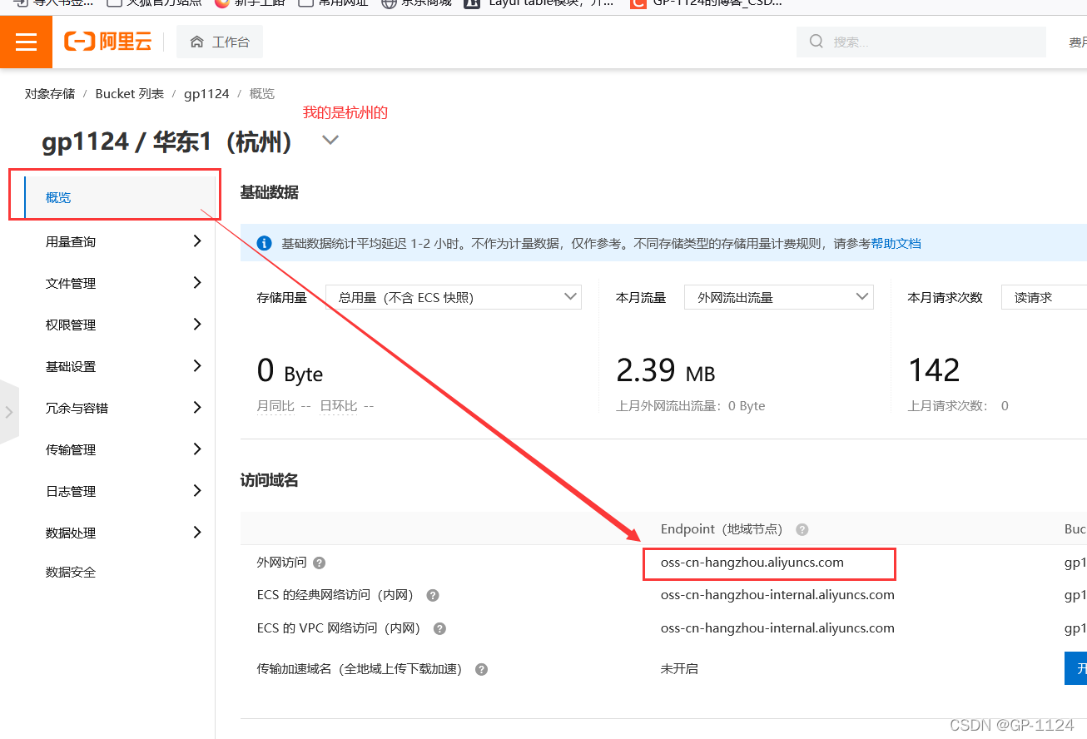
Task: Open the 本月请求次数 读请求 dropdown
Action: coord(1044,297)
